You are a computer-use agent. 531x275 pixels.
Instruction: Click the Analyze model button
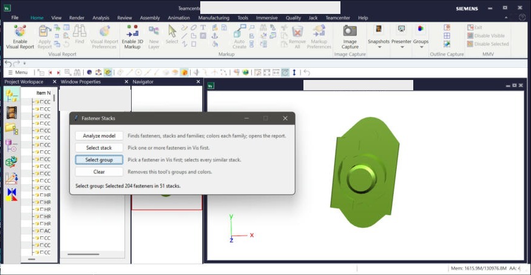click(x=99, y=136)
